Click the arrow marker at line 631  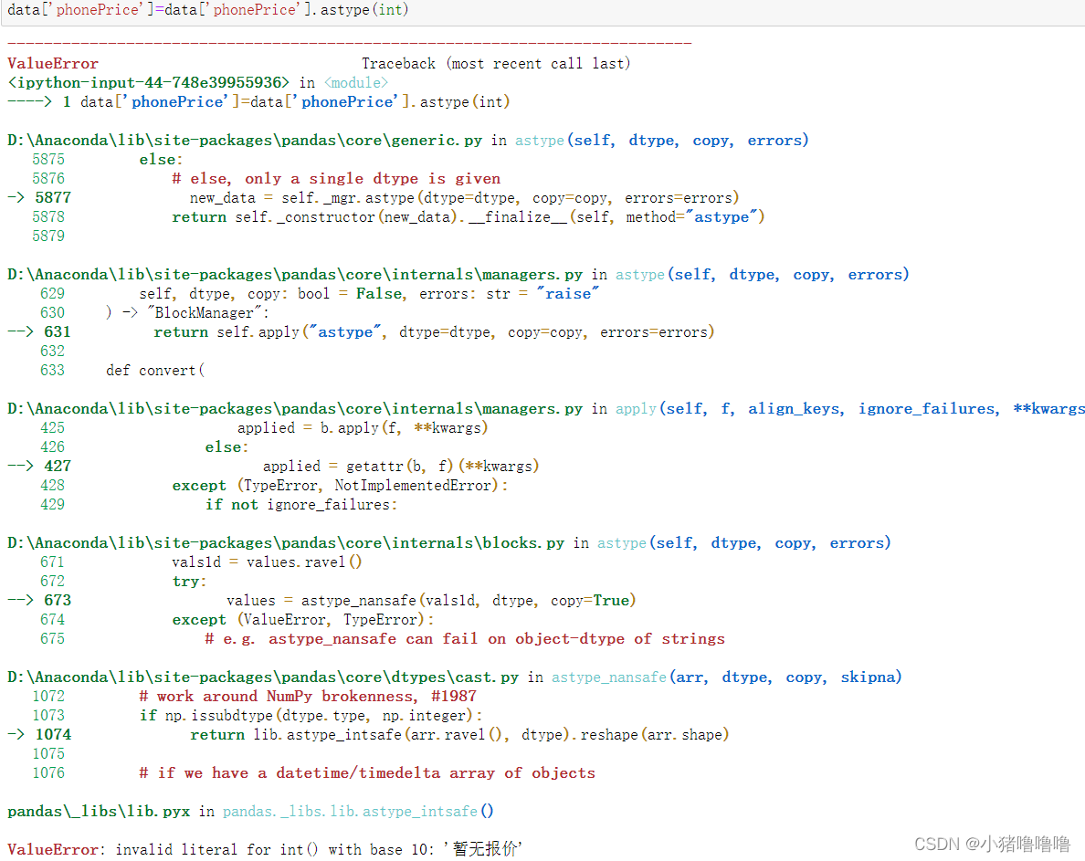point(21,331)
